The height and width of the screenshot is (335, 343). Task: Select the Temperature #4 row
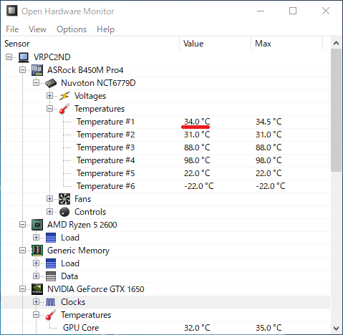(x=166, y=160)
